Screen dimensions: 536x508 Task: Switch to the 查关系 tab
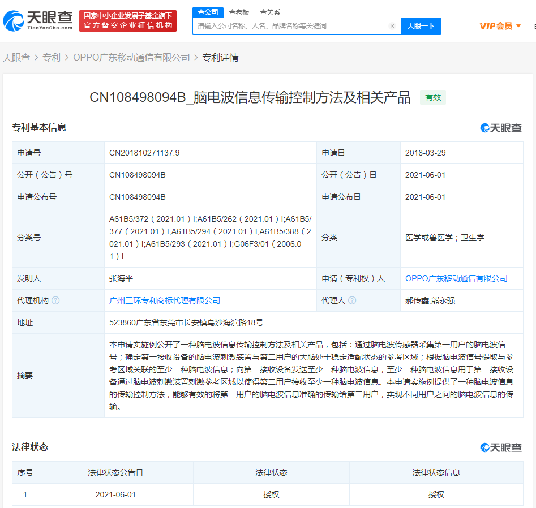click(269, 12)
